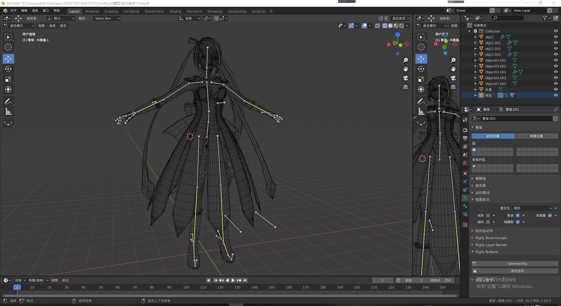Switch to orthographic grid view icon
561x306 pixels.
click(x=406, y=87)
